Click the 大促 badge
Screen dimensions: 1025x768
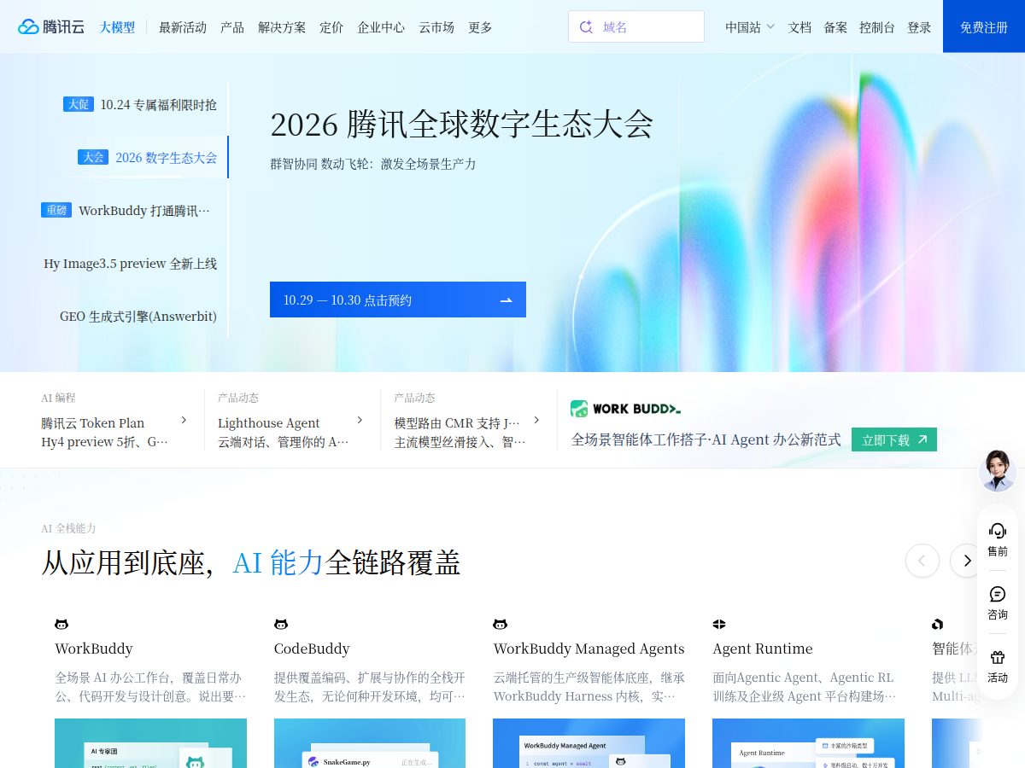79,104
